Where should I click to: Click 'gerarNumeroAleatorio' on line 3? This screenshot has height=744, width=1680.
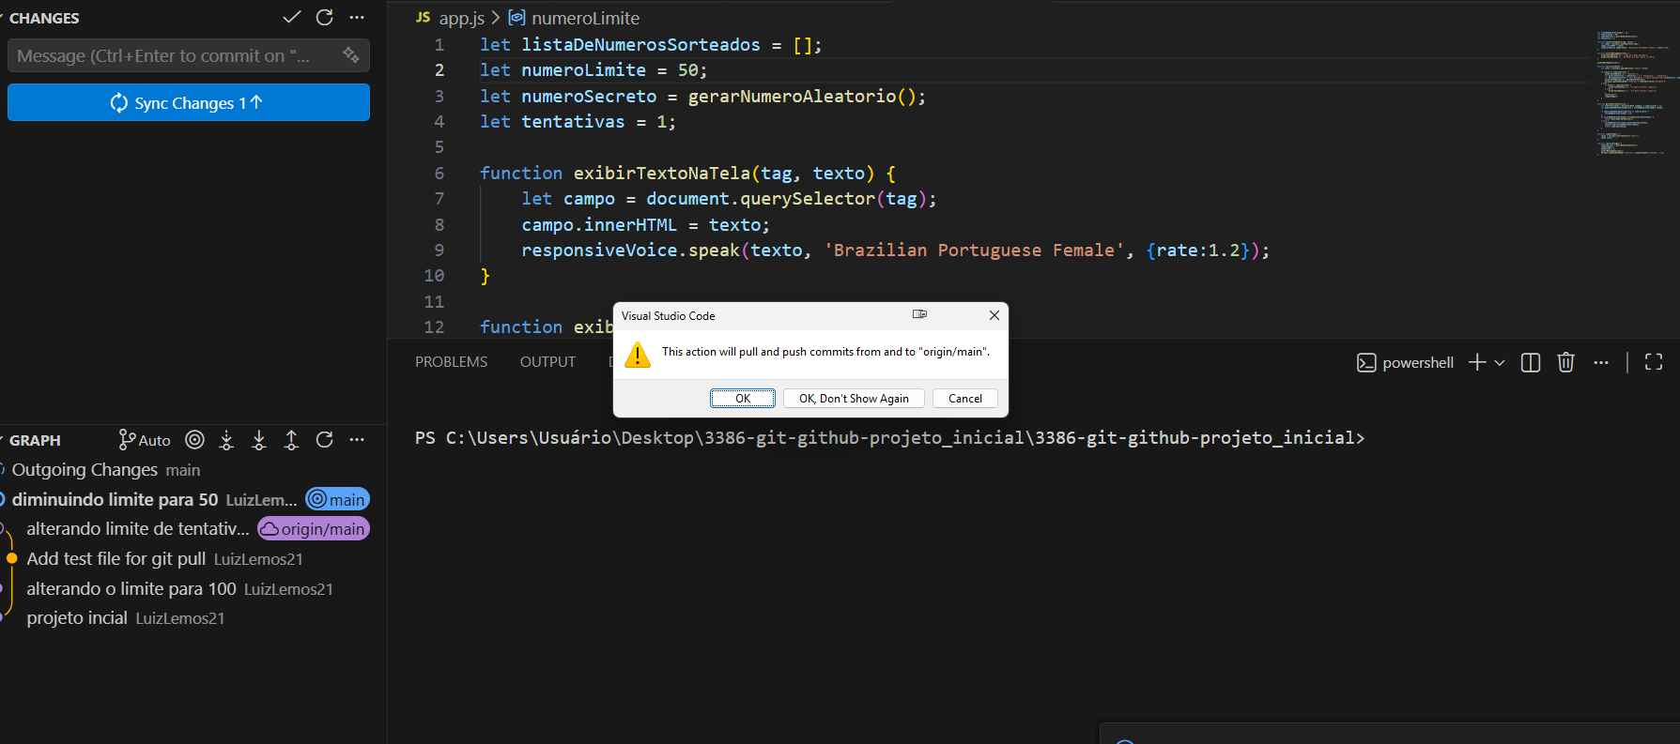pos(793,96)
